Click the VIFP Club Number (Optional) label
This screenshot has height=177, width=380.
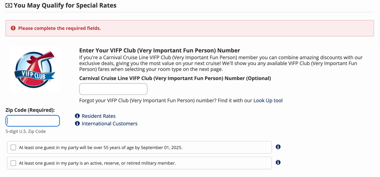click(x=175, y=78)
